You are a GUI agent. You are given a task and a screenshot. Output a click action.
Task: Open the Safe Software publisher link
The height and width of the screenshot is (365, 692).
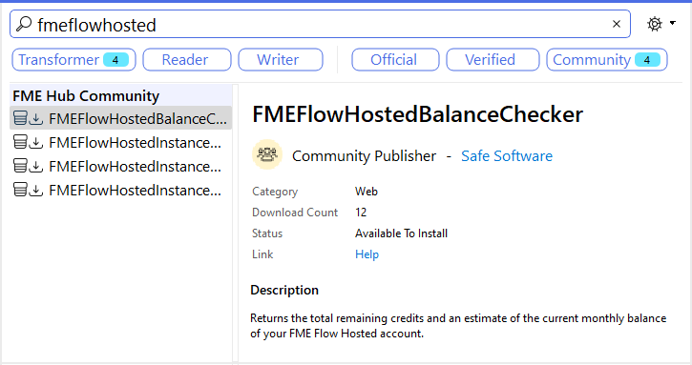(x=507, y=156)
